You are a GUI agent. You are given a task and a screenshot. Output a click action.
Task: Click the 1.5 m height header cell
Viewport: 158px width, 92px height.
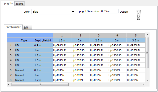tap(62, 40)
